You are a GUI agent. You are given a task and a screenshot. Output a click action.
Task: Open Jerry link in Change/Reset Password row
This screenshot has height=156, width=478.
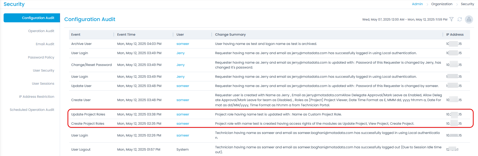(x=180, y=65)
